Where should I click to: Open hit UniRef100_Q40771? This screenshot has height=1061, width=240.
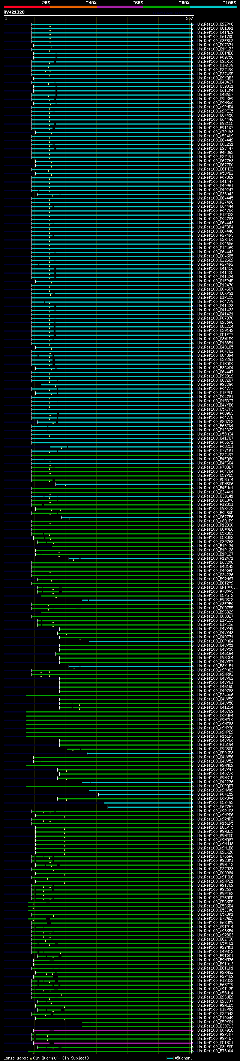[215, 637]
